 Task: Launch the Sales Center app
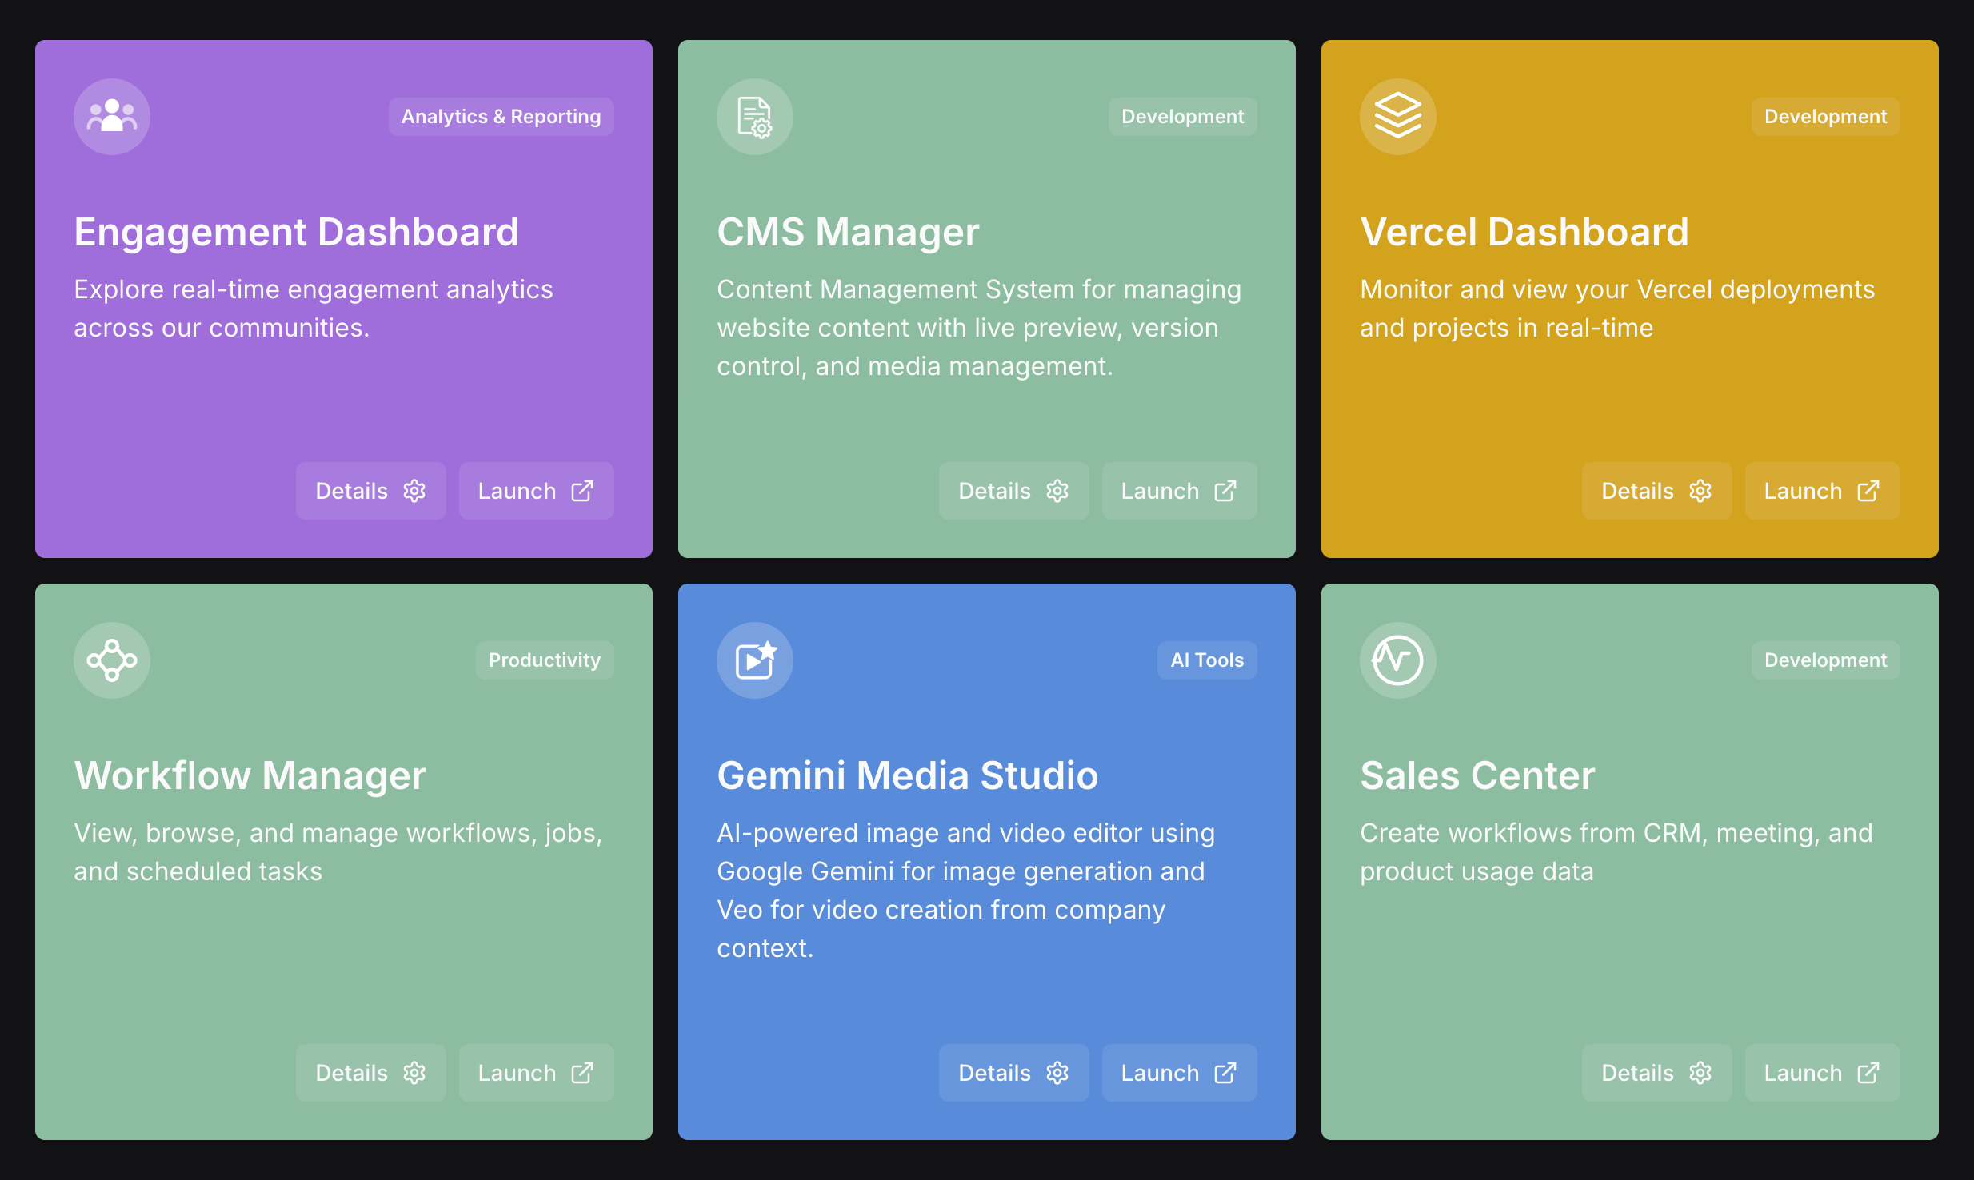(x=1822, y=1073)
